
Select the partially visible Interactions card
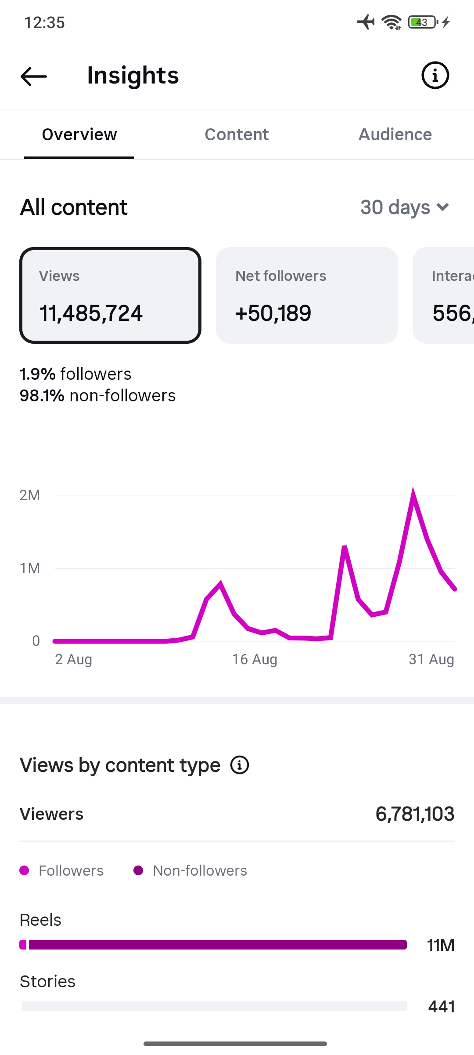point(443,295)
